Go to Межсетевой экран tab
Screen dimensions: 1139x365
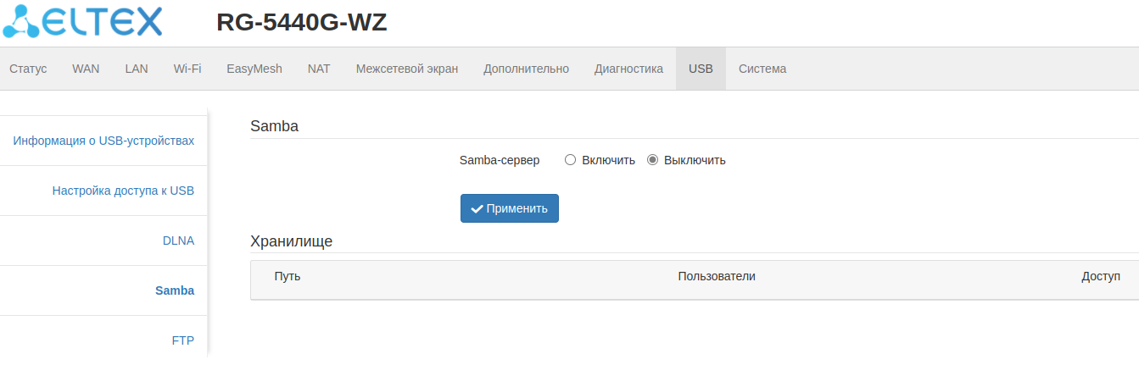tap(407, 69)
